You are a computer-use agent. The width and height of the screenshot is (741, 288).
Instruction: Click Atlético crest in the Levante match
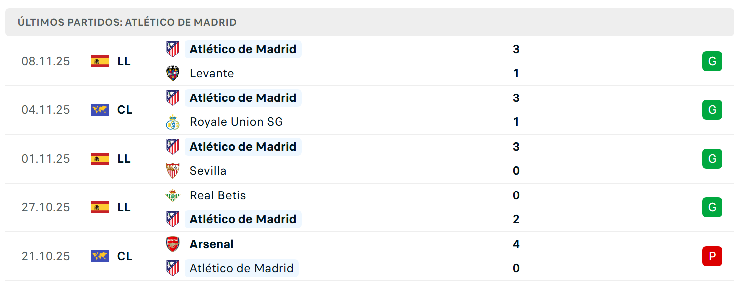pos(173,49)
